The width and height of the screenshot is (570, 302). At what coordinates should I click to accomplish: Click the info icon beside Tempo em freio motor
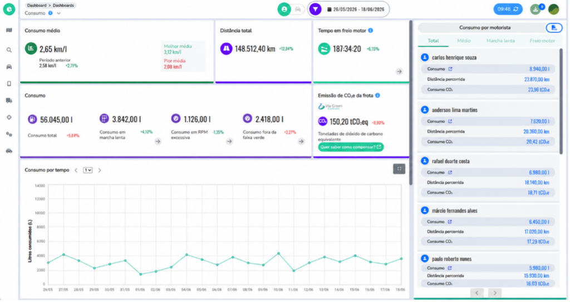pos(370,31)
